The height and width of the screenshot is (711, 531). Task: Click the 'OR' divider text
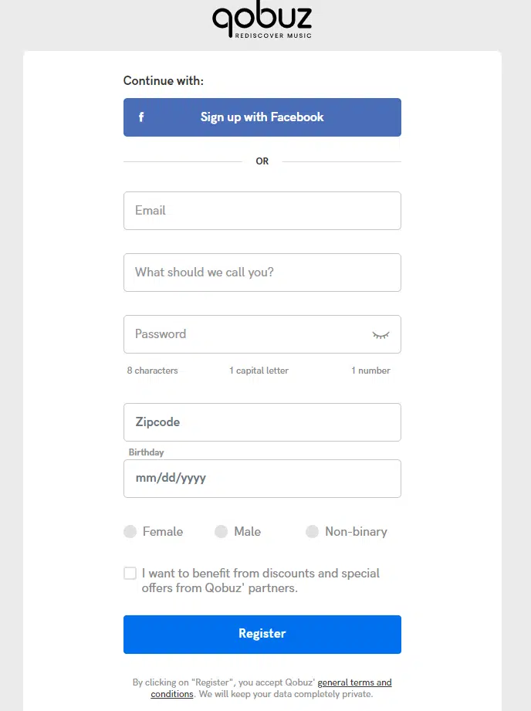(x=262, y=161)
